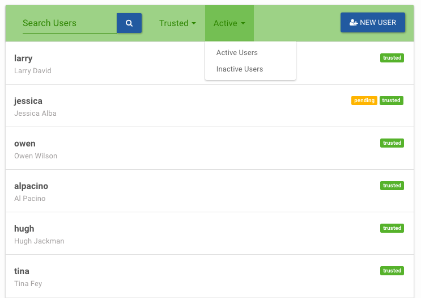This screenshot has height=298, width=421.
Task: Create a new user with NEW USER
Action: click(x=373, y=23)
